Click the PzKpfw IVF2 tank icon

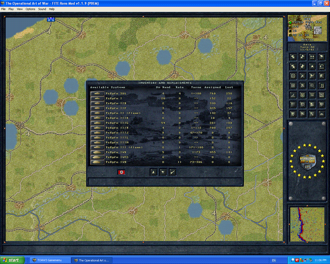[x=97, y=157]
